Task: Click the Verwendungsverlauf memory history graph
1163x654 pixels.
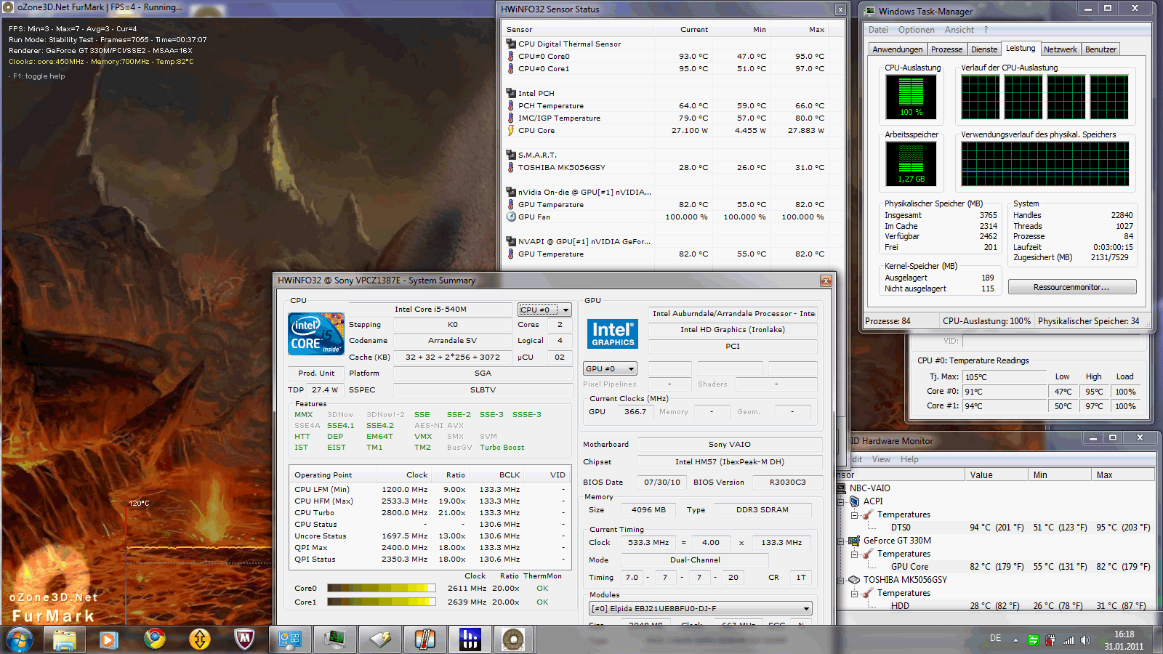Action: pos(1045,163)
